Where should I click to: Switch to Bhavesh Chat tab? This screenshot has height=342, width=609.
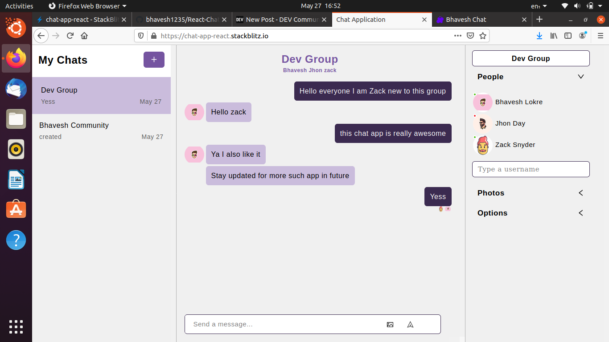tap(481, 20)
